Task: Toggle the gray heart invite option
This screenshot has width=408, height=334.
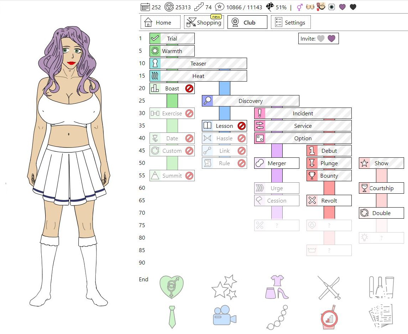Action: (321, 38)
